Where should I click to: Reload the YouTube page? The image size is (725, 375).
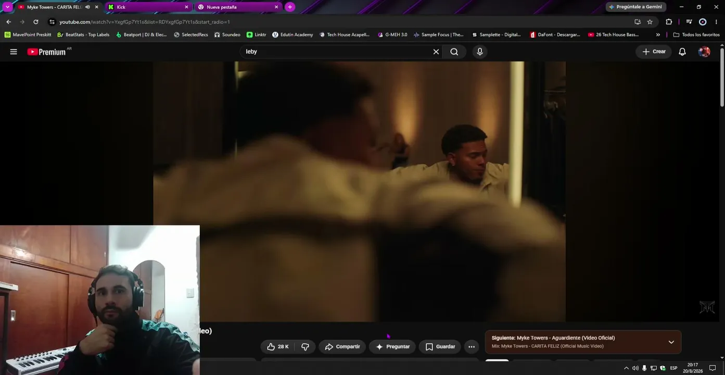point(36,22)
